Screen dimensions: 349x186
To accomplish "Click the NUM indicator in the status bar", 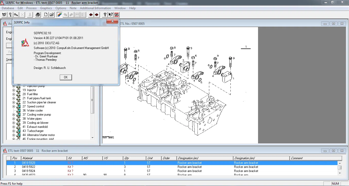I will click(x=335, y=184).
